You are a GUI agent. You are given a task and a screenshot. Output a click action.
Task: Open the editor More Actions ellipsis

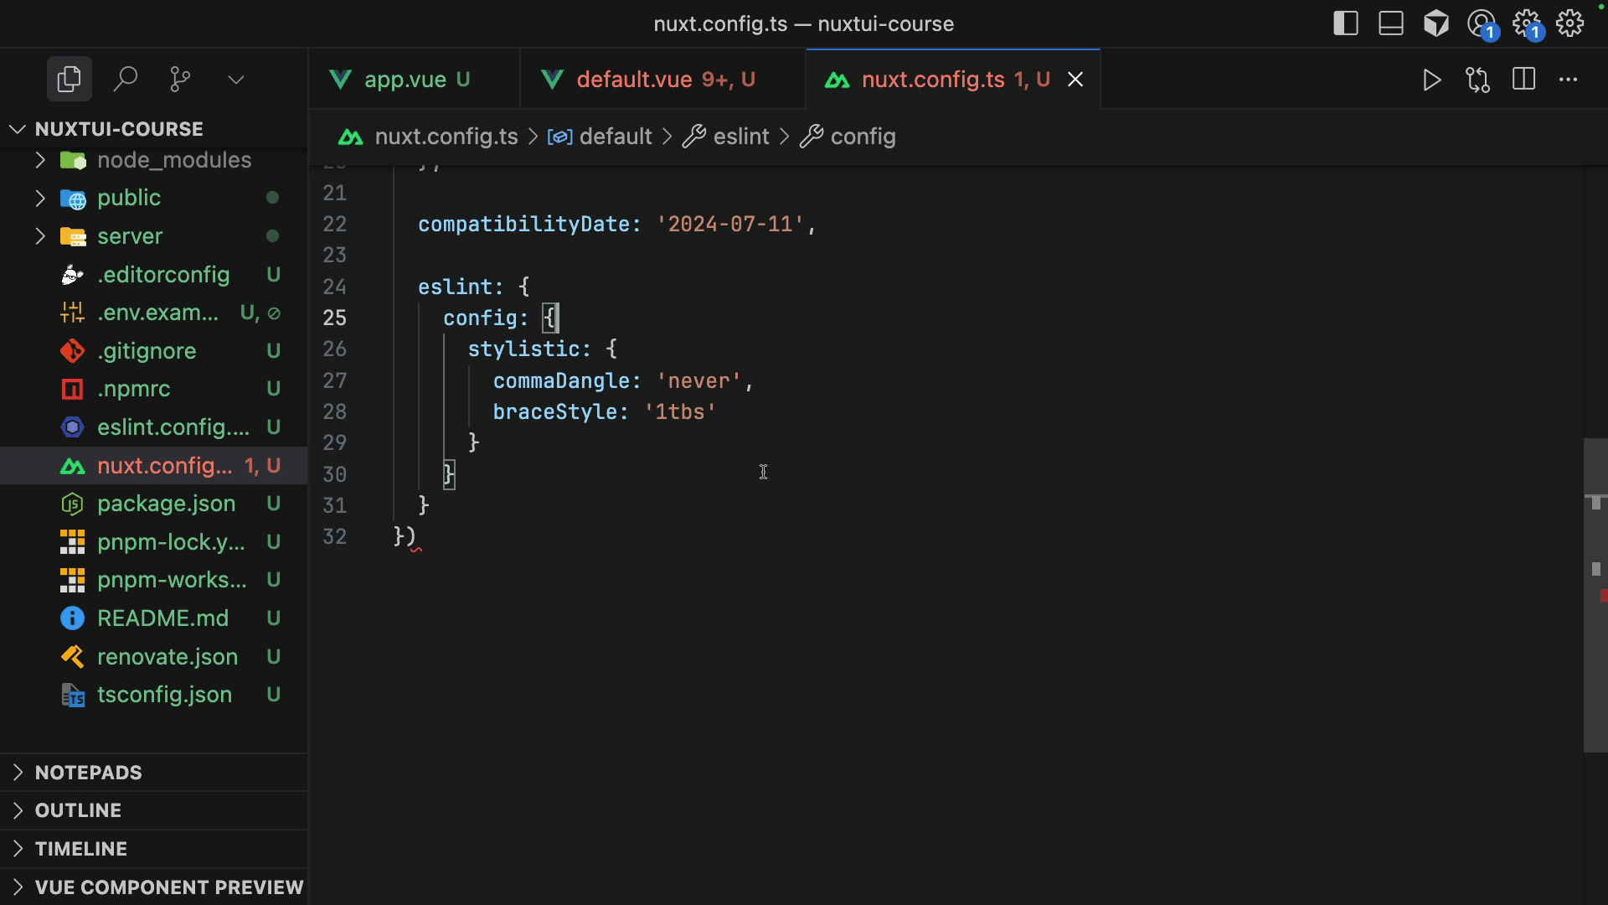pyautogui.click(x=1568, y=80)
